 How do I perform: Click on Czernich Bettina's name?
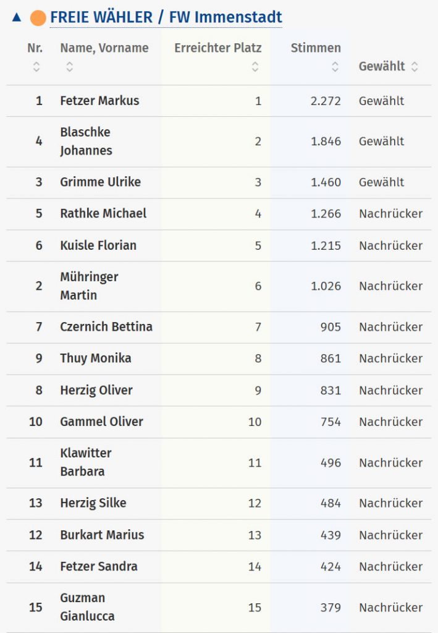tap(106, 327)
